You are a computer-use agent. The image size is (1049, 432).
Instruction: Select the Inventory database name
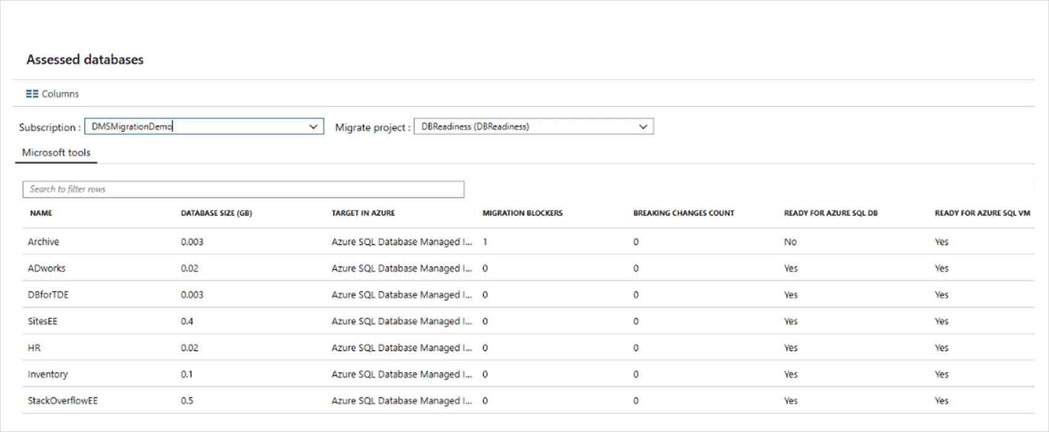(x=48, y=375)
